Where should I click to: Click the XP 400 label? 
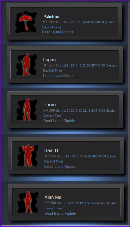coord(50,156)
